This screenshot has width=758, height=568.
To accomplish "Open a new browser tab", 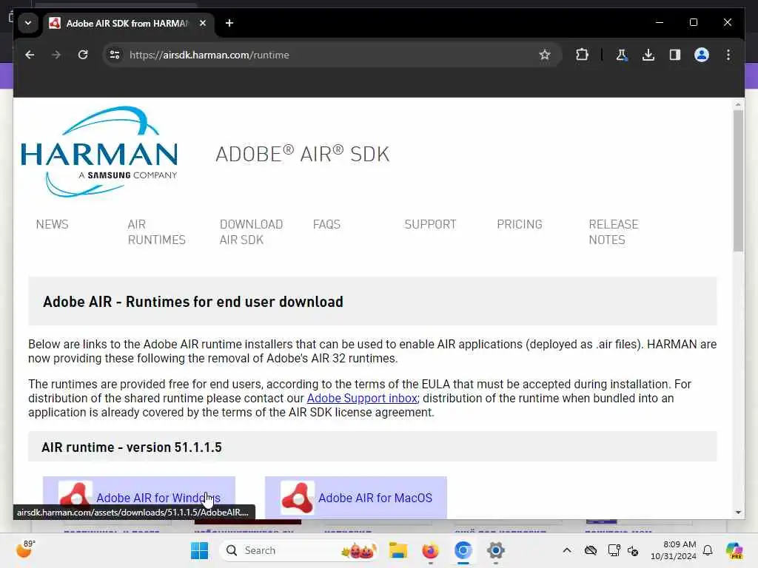I will [229, 23].
